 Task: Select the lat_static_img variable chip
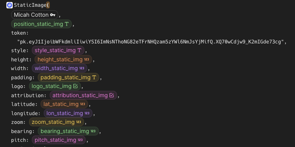(x=64, y=104)
